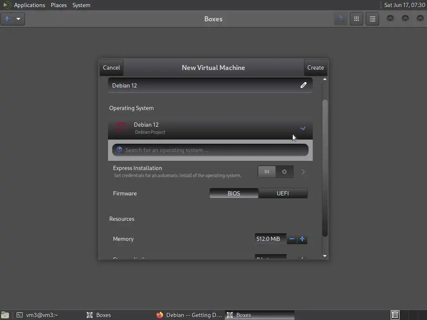Expand Express Installation details with the chevron
Viewport: 427px width, 320px height.
tap(303, 172)
